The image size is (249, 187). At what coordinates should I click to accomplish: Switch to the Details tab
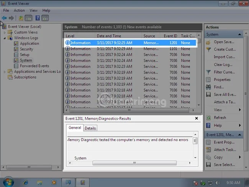[x=90, y=128]
